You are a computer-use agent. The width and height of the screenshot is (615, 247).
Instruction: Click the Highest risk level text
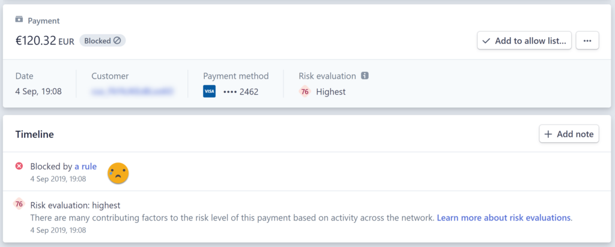pos(331,92)
